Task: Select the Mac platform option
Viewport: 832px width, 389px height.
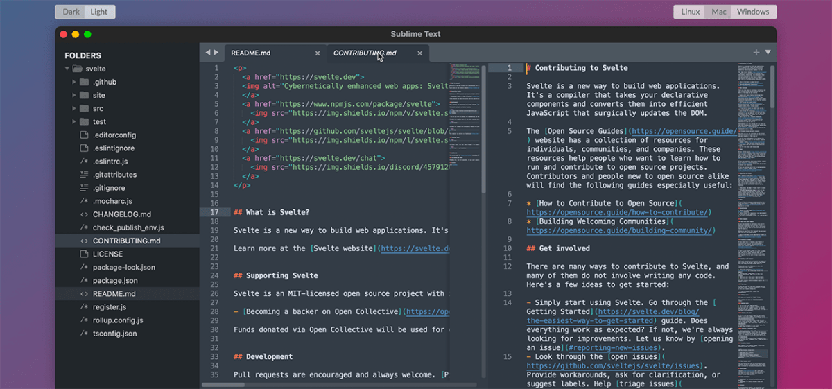Action: coord(719,12)
